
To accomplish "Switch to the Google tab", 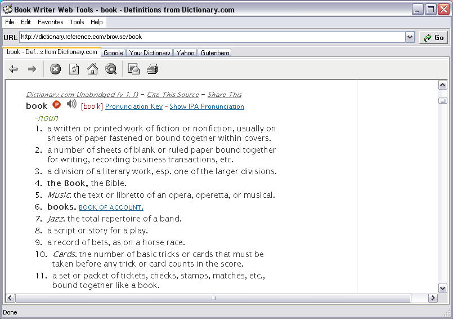I will [113, 52].
